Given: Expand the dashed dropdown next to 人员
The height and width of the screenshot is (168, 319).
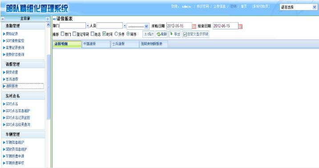Looking at the screenshot, I should tap(138, 26).
